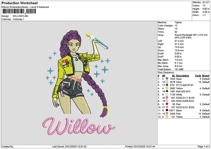This screenshot has height=149, width=211.
Task: Click the Black stitch count '13971'
Action: click(x=172, y=110)
